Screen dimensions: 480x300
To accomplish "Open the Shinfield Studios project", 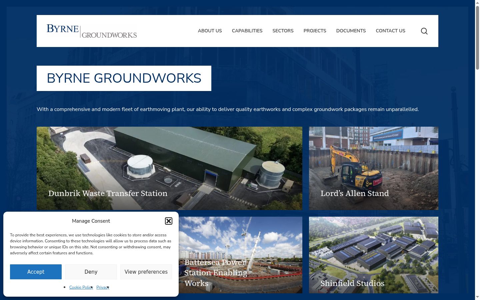I will [374, 255].
